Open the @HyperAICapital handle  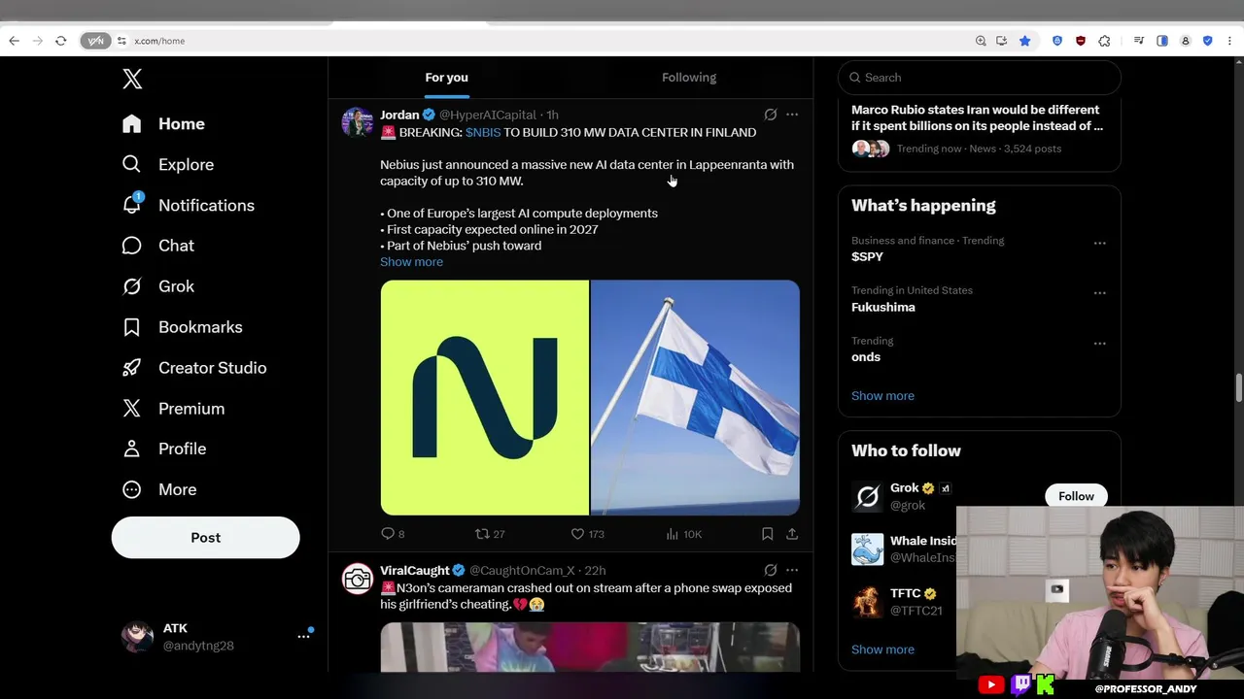tap(488, 115)
